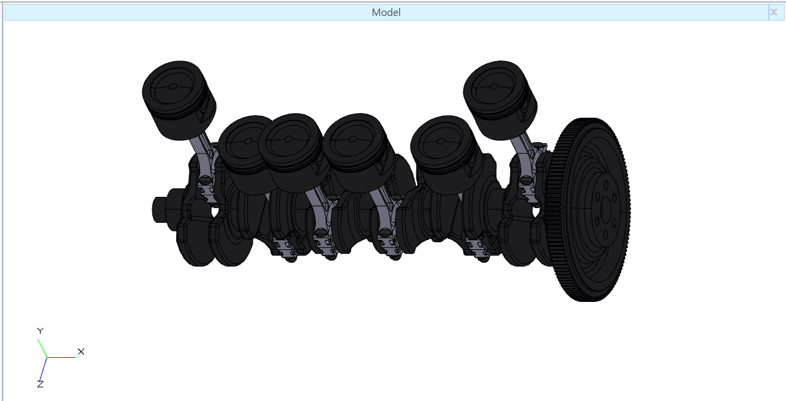Close the Model panel
The image size is (786, 401).
click(x=773, y=13)
